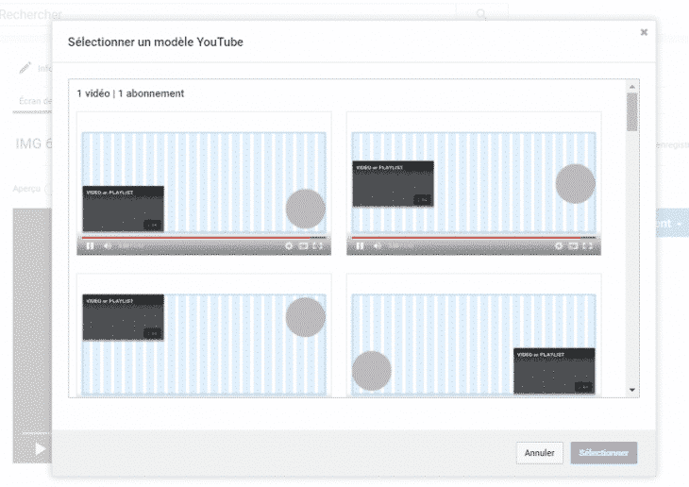Viewport: 689px width, 487px height.
Task: Click pause icon in second template preview
Action: (361, 245)
